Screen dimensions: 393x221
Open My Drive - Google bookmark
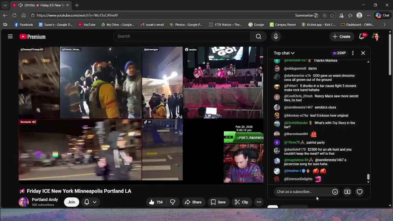click(118, 25)
